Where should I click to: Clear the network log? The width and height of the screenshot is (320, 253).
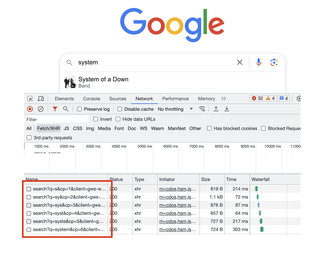click(41, 109)
